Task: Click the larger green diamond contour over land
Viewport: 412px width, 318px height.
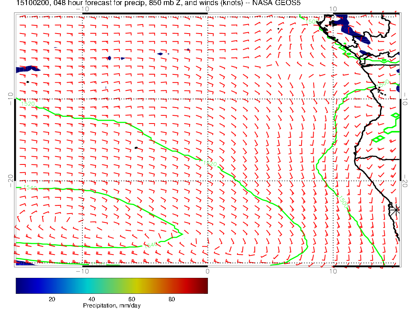Action: pyautogui.click(x=378, y=138)
